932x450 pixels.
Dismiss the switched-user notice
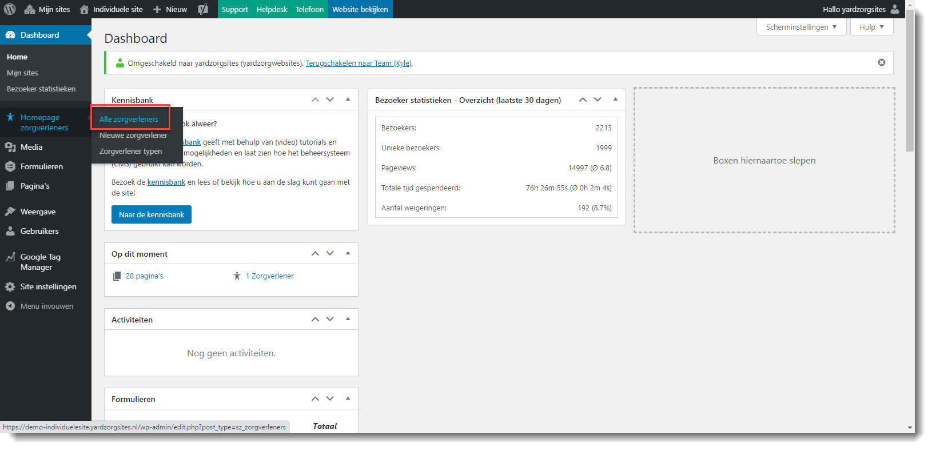coord(882,62)
